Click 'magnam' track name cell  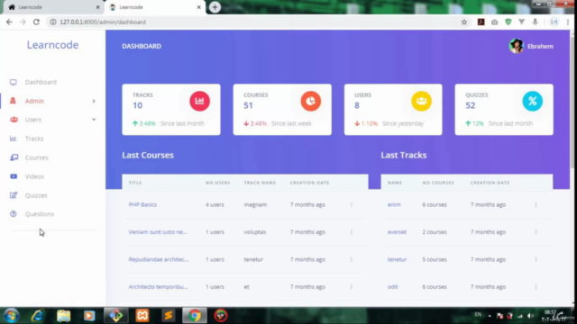pyautogui.click(x=255, y=204)
